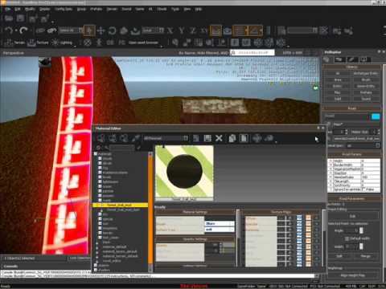Collapse the Texture Maps section header

(281, 212)
